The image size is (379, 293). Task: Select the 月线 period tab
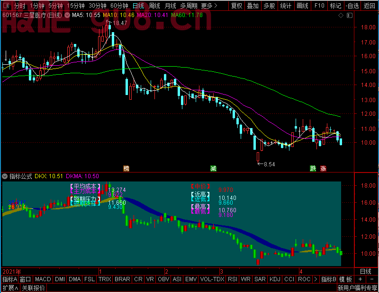tap(170, 6)
